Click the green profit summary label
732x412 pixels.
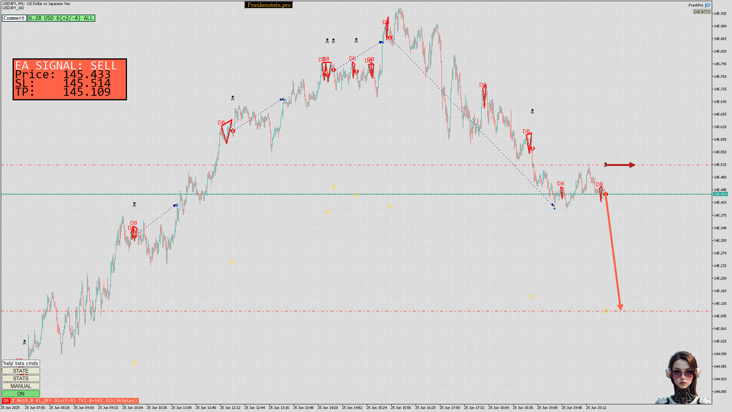[61, 18]
